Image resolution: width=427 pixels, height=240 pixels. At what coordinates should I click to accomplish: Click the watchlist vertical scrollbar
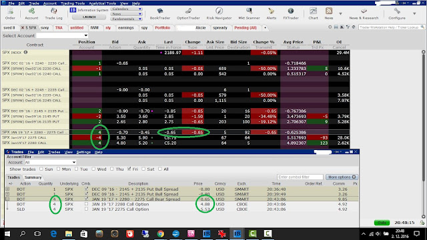[423, 133]
